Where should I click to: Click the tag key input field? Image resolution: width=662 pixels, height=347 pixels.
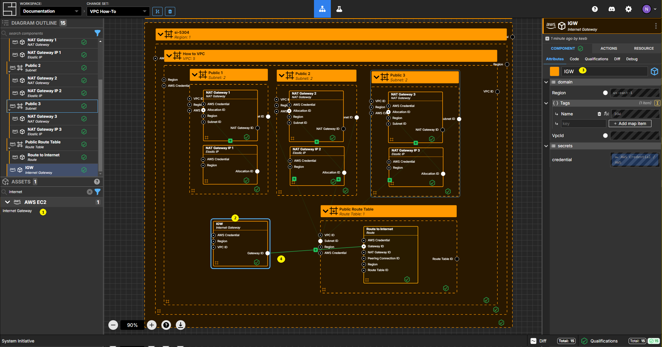[x=583, y=123]
